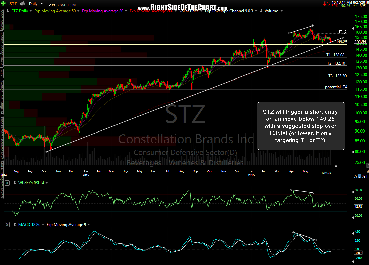Click the pencil drawing tool icon
The image size is (369, 265).
tap(367, 165)
